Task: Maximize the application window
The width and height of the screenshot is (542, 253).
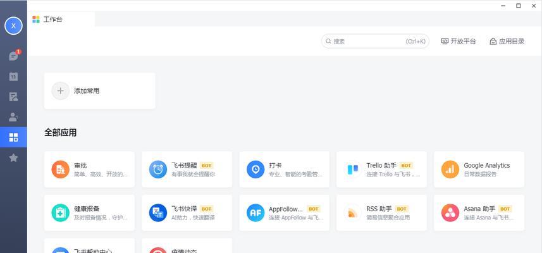Action: (519, 6)
